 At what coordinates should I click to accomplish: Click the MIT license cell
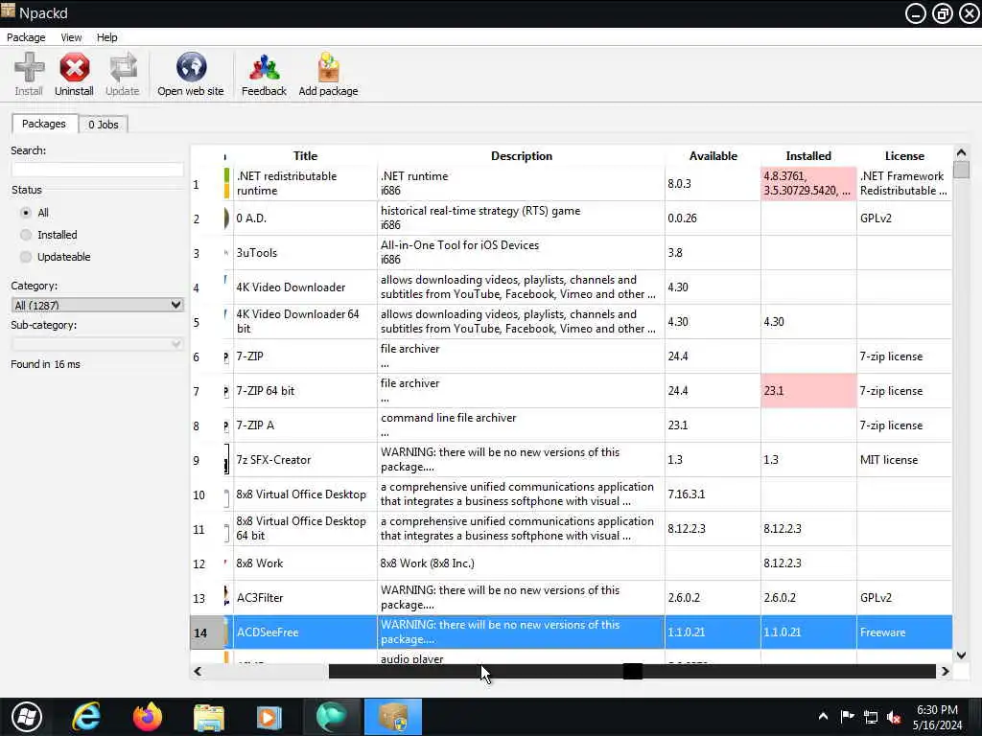(x=904, y=459)
